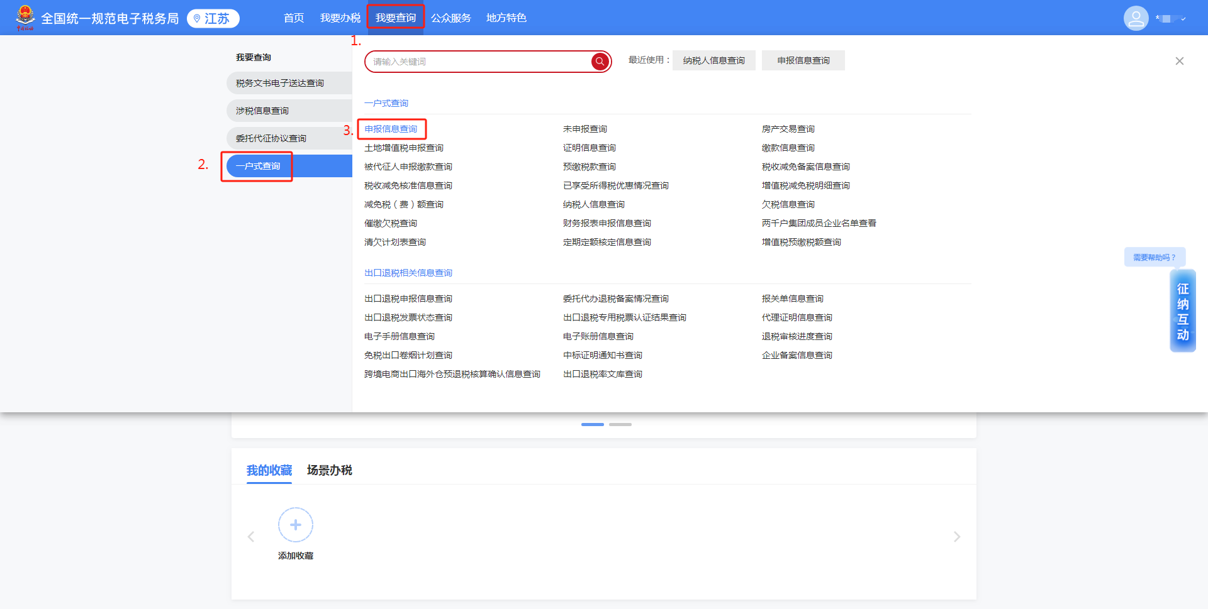Open the 我要办税 menu

point(340,18)
